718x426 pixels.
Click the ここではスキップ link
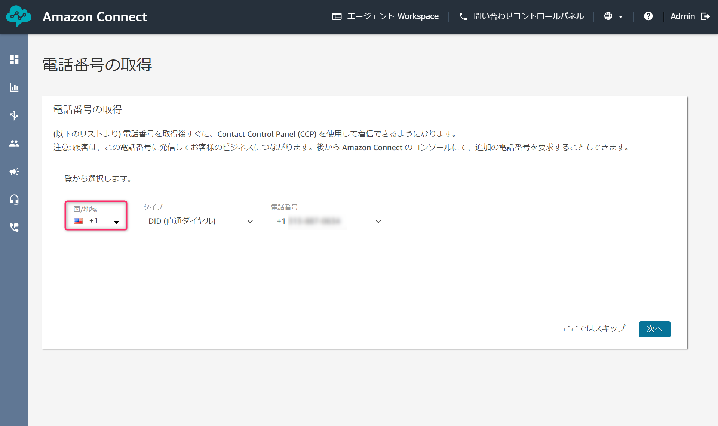594,329
